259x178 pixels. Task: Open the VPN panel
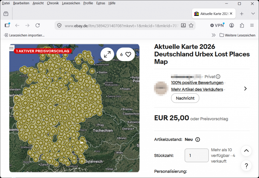tap(217, 25)
